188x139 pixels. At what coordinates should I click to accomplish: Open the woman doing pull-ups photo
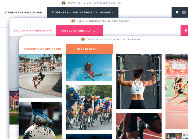pos(138,82)
